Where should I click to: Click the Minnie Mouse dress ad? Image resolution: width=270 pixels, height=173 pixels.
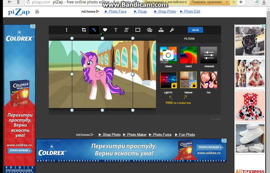pyautogui.click(x=250, y=106)
